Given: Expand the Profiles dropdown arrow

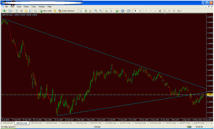Looking at the screenshot, I should pyautogui.click(x=12, y=11).
